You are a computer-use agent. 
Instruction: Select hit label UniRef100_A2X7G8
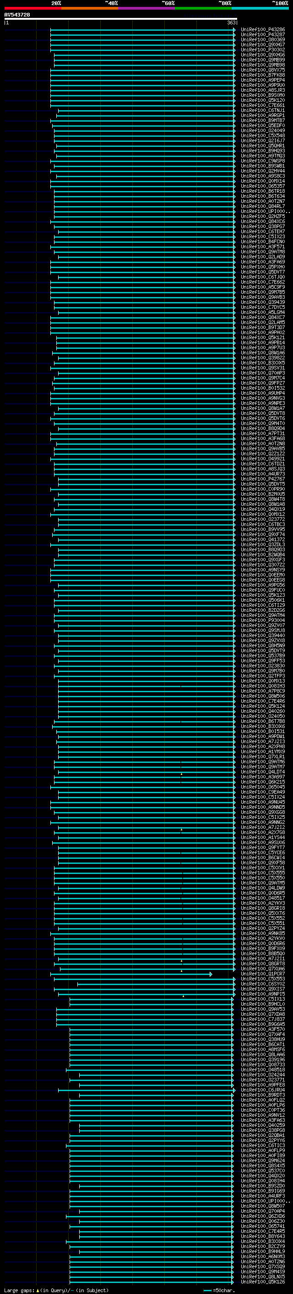click(262, 832)
